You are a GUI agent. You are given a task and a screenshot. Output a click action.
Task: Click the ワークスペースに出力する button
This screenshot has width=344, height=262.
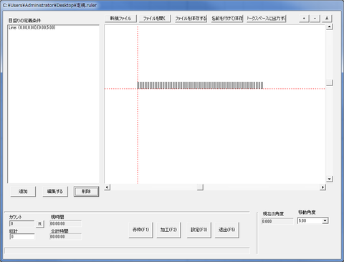266,19
